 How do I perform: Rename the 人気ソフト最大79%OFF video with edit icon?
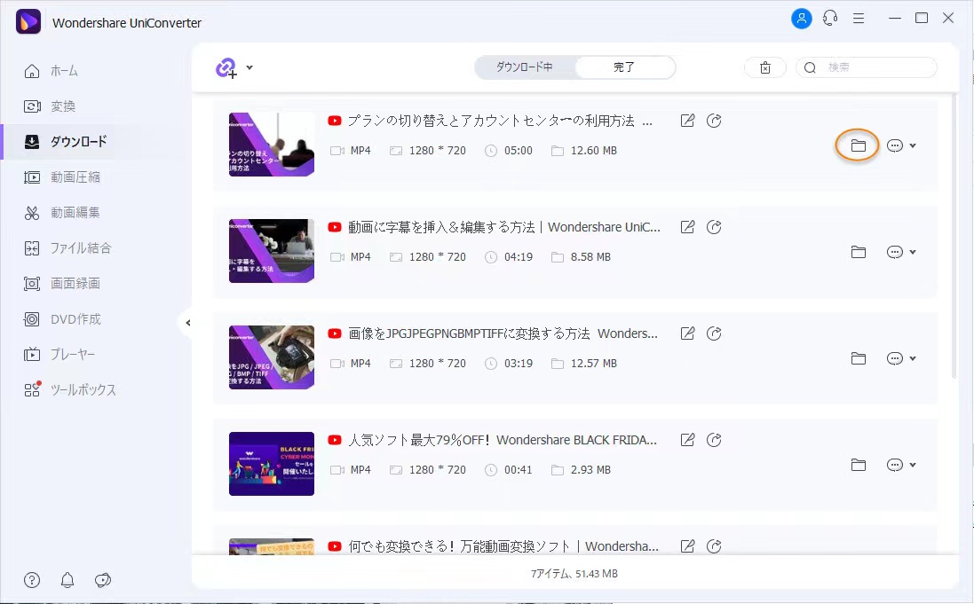687,440
